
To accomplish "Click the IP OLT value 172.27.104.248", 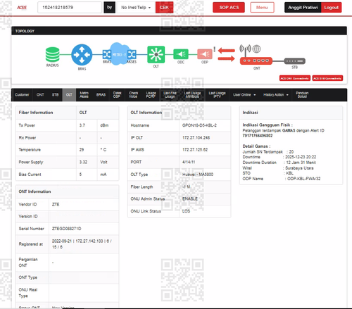I will click(x=196, y=138).
